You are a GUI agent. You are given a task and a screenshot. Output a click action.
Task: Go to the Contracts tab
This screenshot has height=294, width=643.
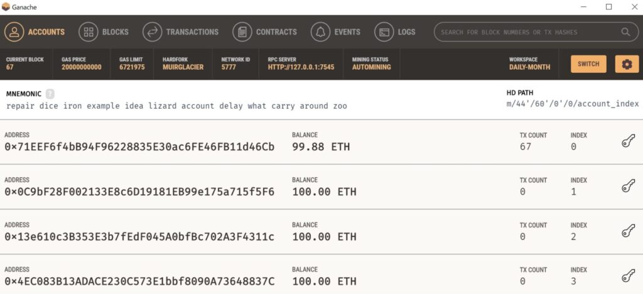coord(276,32)
